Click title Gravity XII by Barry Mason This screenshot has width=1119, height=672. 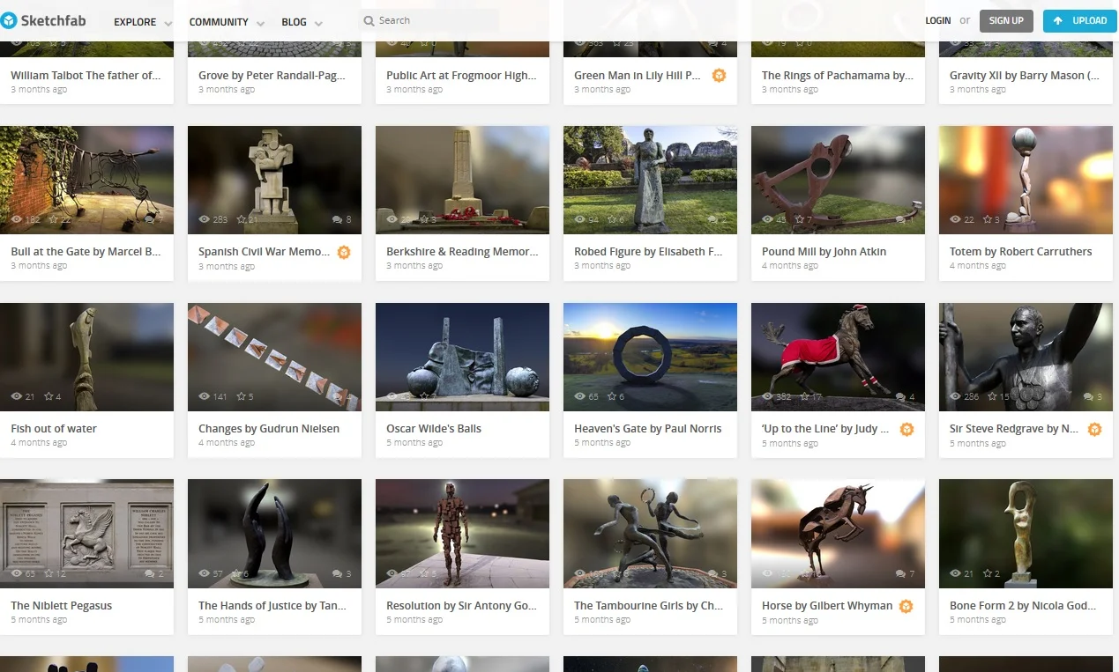(x=1025, y=76)
